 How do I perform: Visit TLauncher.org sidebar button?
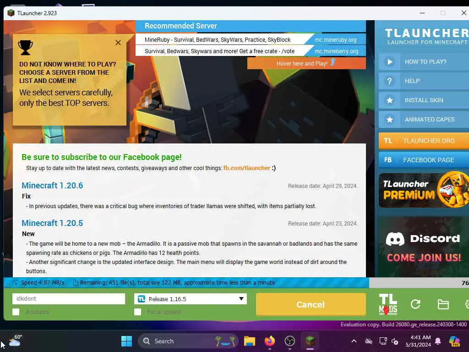pyautogui.click(x=424, y=141)
